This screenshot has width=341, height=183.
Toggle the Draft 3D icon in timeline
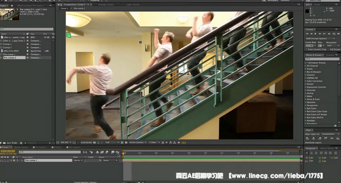click(91, 152)
